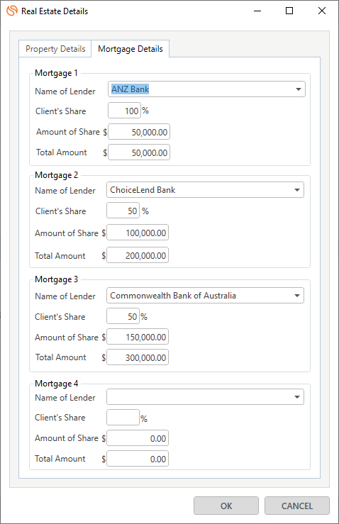The width and height of the screenshot is (339, 524).
Task: Click Mortgage 2 Total Amount 200,000.00 field
Action: pos(138,255)
